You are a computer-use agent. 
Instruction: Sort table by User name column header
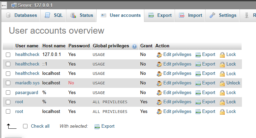pyautogui.click(x=27, y=46)
